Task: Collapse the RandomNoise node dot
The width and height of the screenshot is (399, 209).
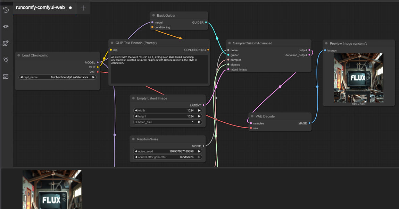Action: (133, 139)
